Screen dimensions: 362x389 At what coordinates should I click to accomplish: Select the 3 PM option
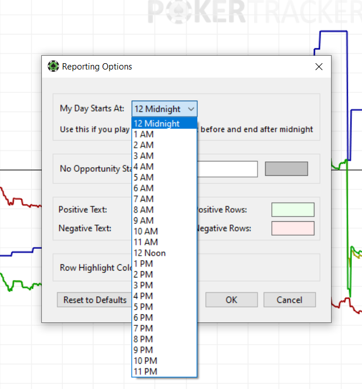click(165, 286)
